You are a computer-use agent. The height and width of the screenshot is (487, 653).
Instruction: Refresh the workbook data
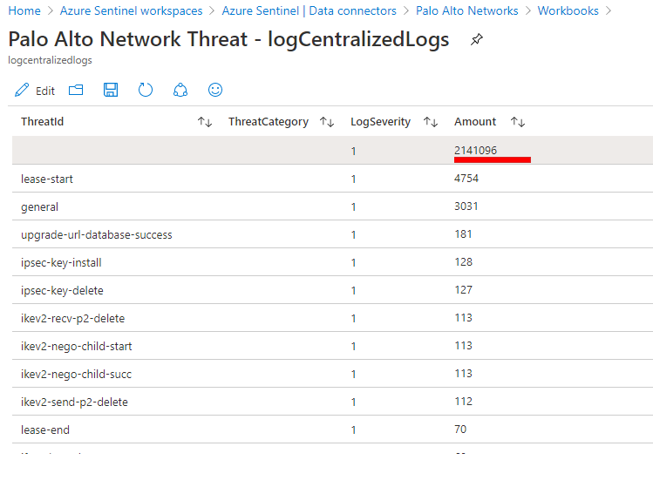(x=146, y=90)
